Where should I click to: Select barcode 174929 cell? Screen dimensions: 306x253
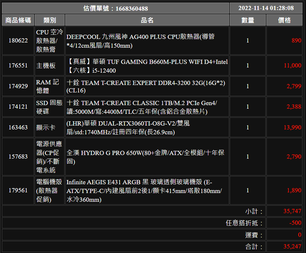coord(18,86)
